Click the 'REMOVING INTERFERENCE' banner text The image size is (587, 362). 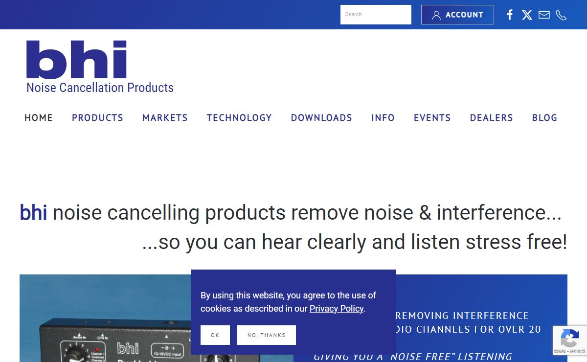(x=462, y=316)
